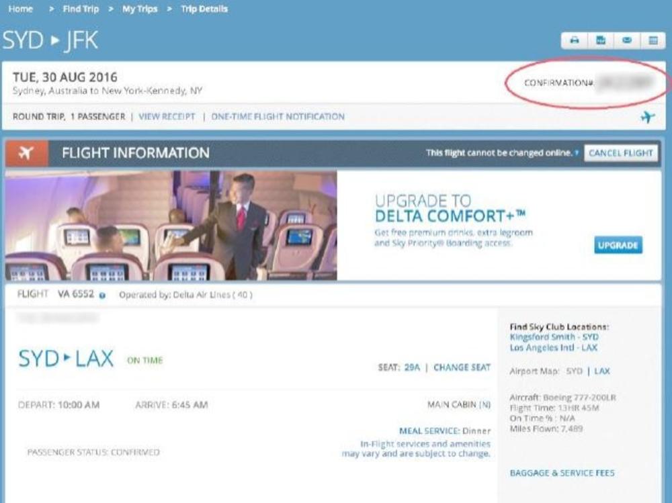
Task: Open Baggage & Service Fees link
Action: (562, 473)
